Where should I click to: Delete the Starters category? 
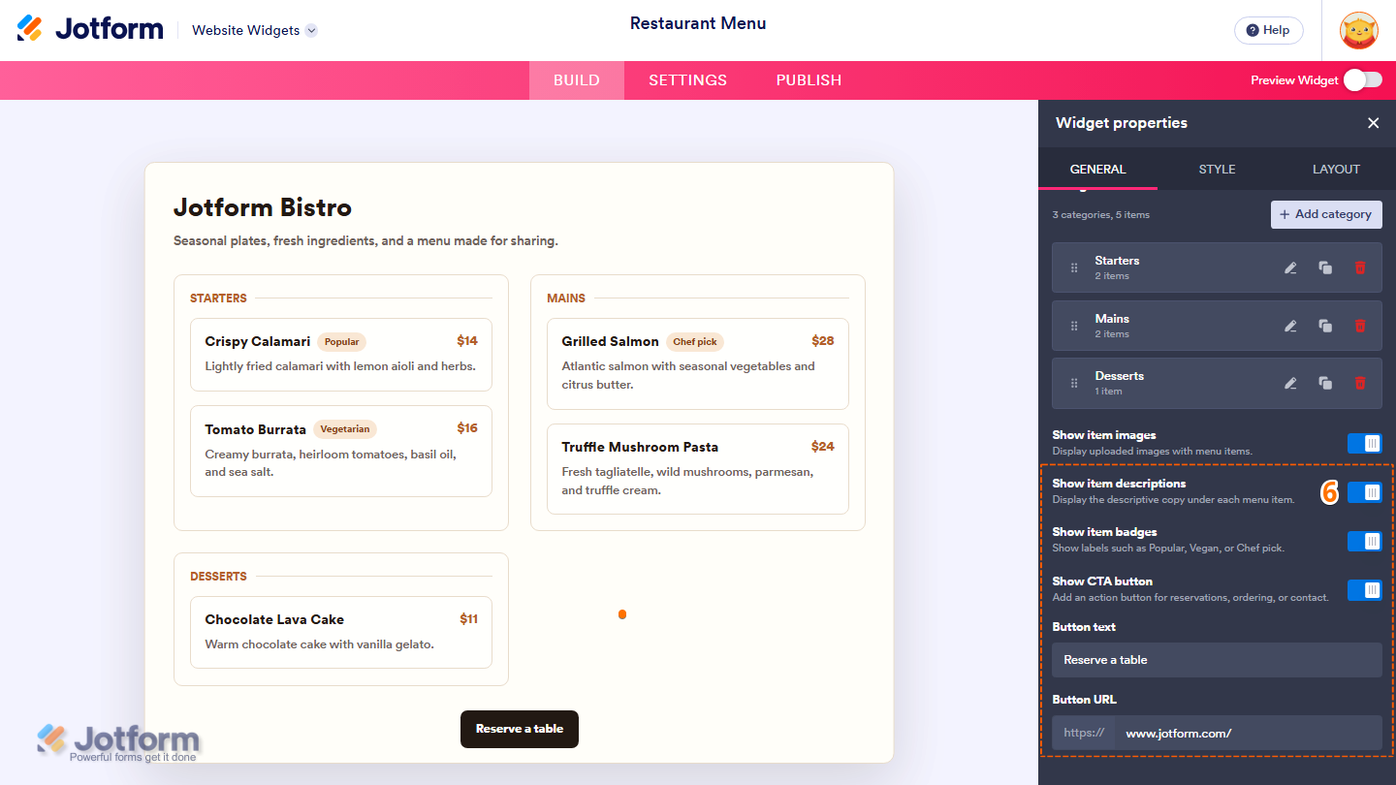(x=1360, y=267)
